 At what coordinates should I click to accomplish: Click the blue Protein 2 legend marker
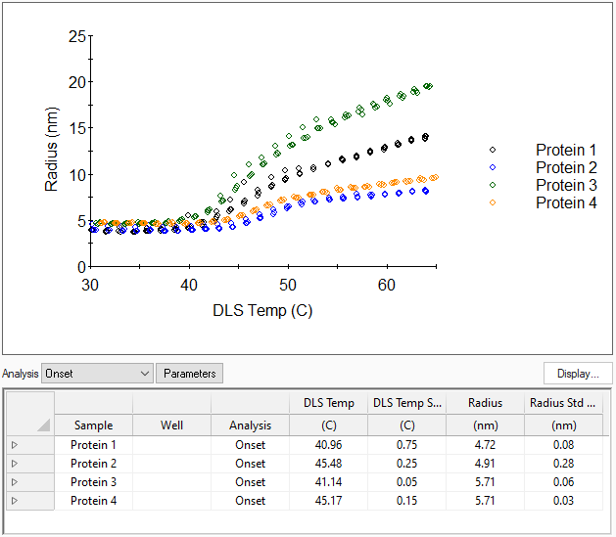point(493,168)
